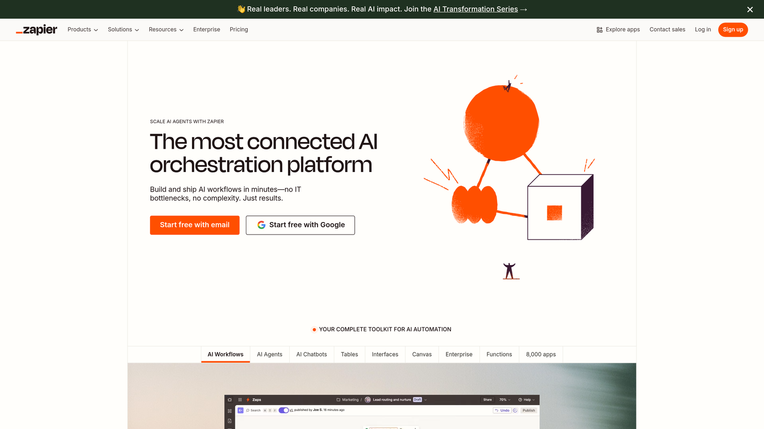The image size is (764, 429).
Task: Dismiss the announcement banner
Action: [750, 9]
